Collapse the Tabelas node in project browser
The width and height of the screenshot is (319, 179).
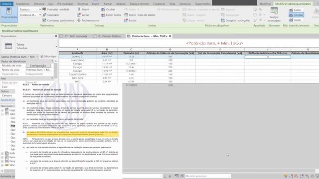[2, 114]
